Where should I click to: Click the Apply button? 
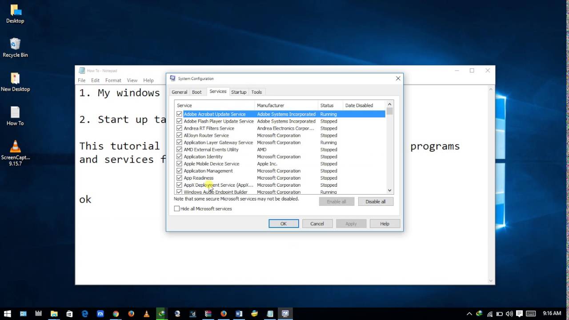click(x=351, y=224)
